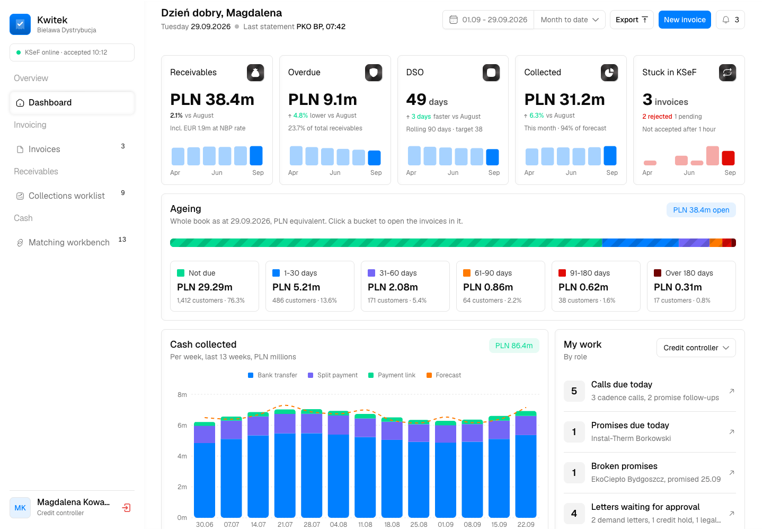Click the MK user avatar

[20, 508]
